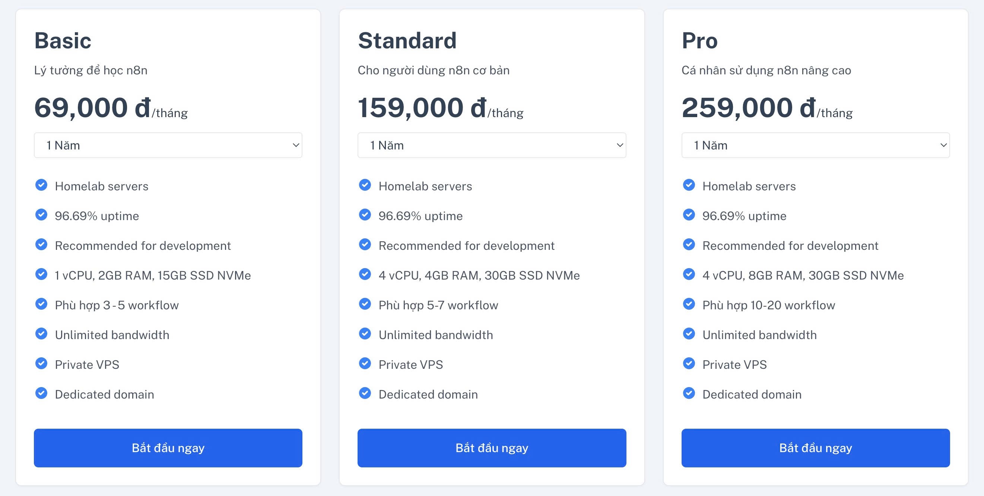Click the 159,000 đ price text

[x=422, y=108]
